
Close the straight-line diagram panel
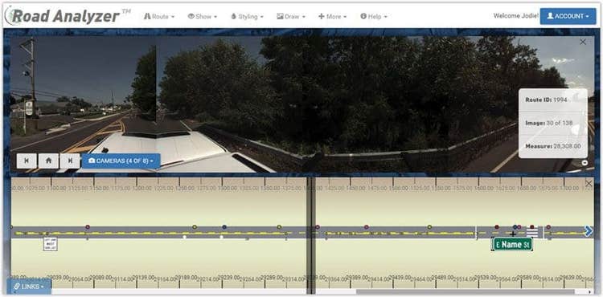(589, 184)
